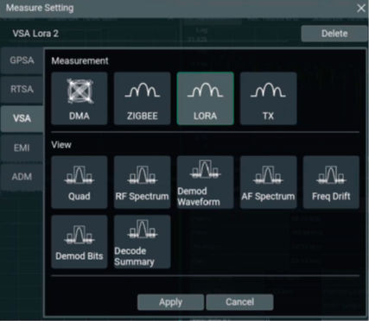The height and width of the screenshot is (321, 369).
Task: Choose the Demod Waveform view
Action: tap(205, 182)
